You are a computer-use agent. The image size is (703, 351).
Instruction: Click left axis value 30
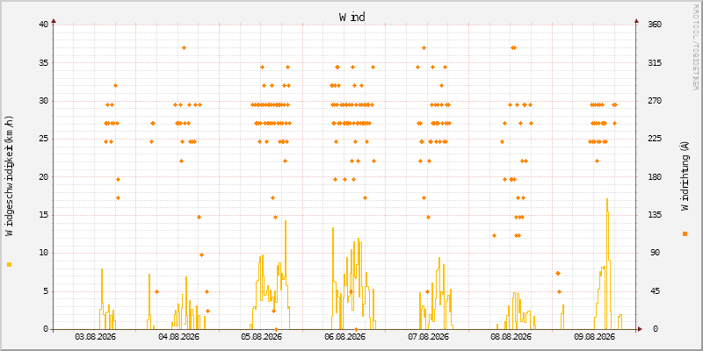pyautogui.click(x=43, y=101)
